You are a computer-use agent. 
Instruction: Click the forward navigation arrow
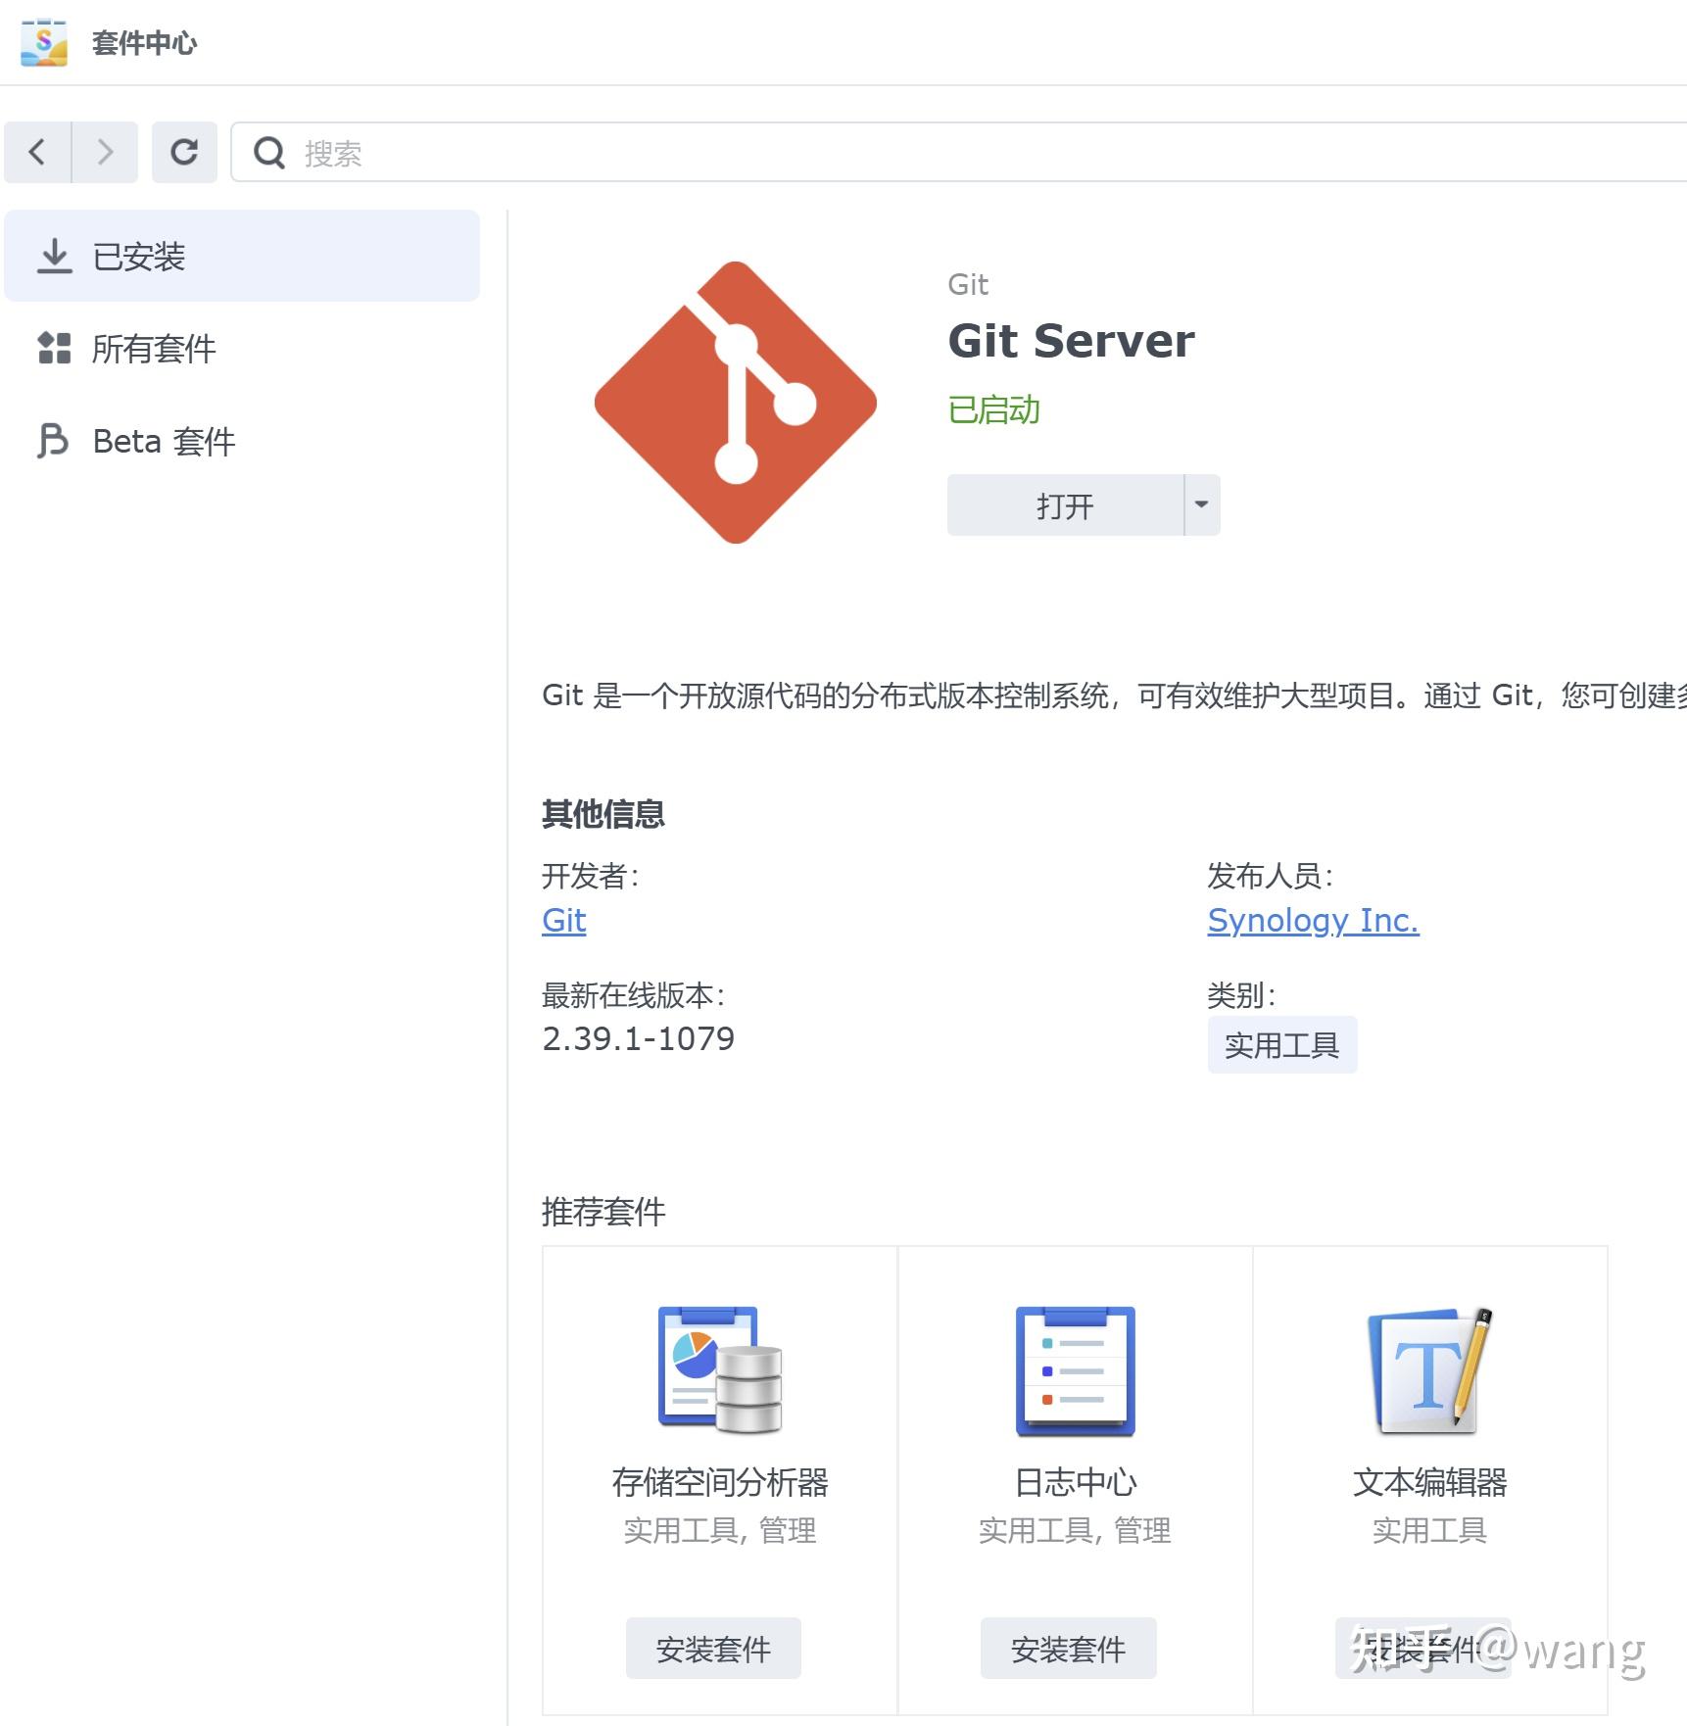(106, 152)
